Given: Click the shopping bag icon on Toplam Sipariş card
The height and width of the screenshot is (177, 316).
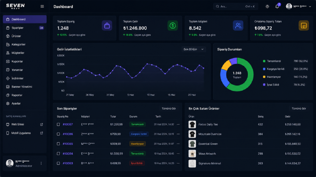Looking at the screenshot, I should click(x=107, y=25).
